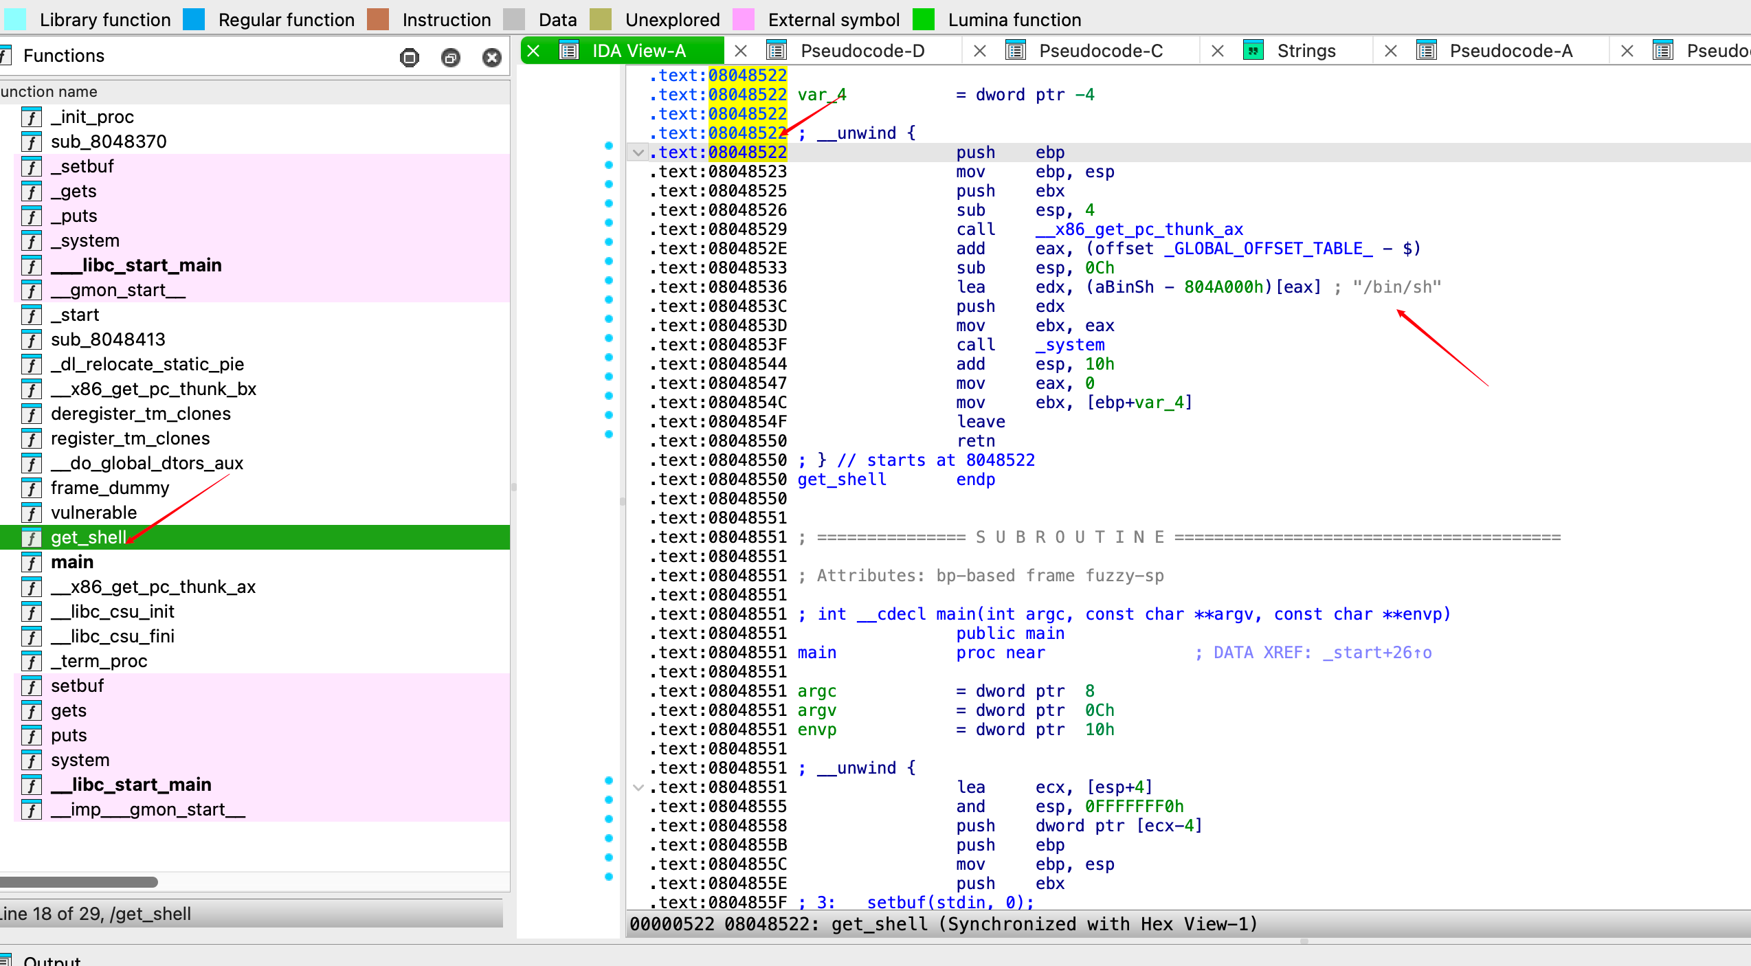Select the get_shell function row

tap(255, 537)
